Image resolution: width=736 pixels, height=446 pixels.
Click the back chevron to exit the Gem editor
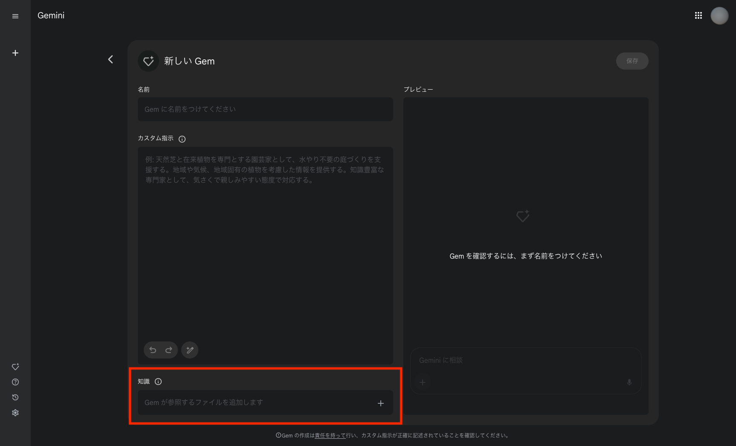(x=110, y=59)
